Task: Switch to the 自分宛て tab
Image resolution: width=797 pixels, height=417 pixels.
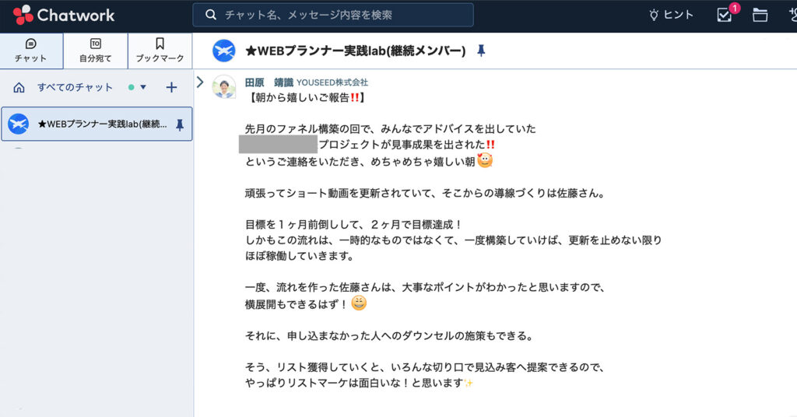Action: tap(95, 51)
